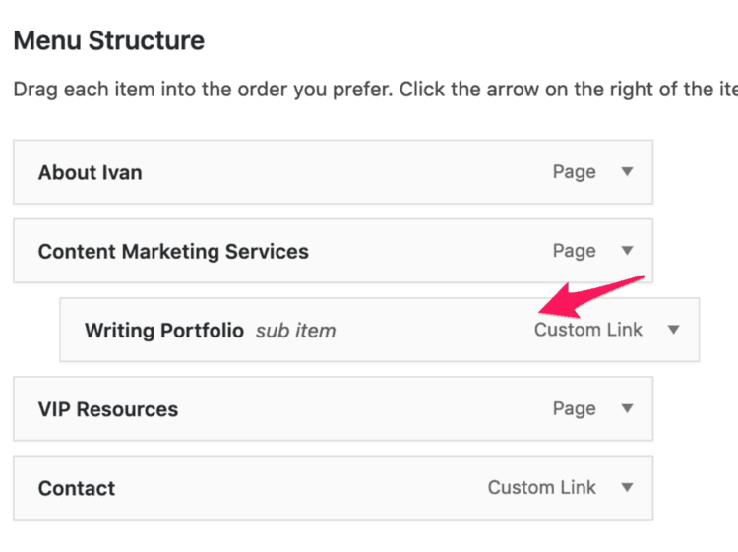This screenshot has height=552, width=738.
Task: Expand the About Ivan item arrow
Action: click(627, 172)
